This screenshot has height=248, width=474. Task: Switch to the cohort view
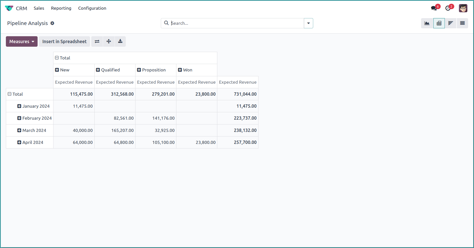pyautogui.click(x=451, y=23)
